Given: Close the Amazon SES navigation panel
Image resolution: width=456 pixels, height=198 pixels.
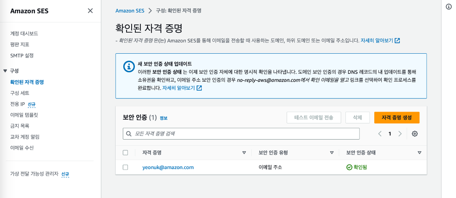Looking at the screenshot, I should (90, 11).
